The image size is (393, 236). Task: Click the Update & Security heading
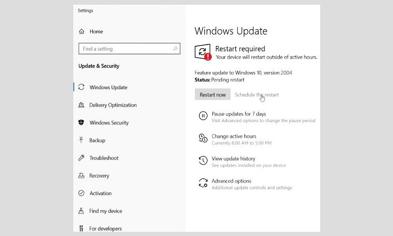click(x=99, y=66)
